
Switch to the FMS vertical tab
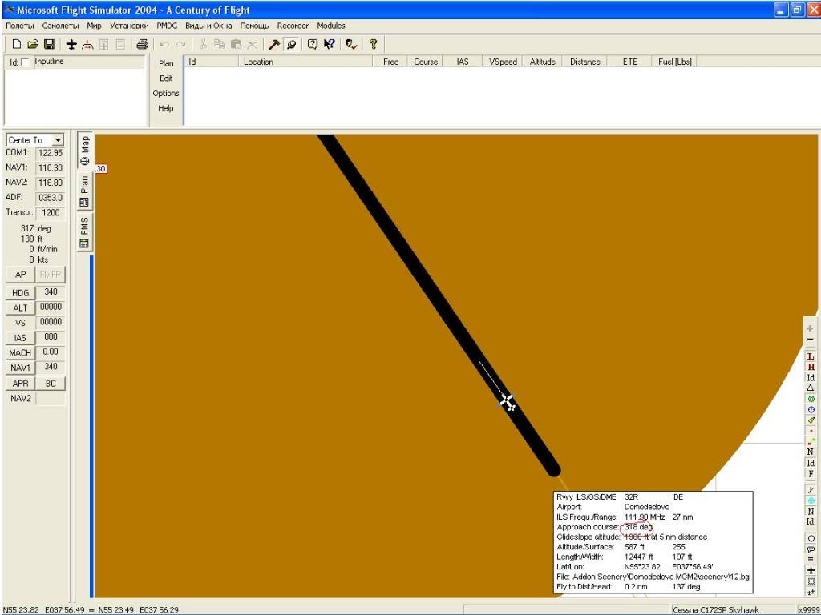[84, 232]
